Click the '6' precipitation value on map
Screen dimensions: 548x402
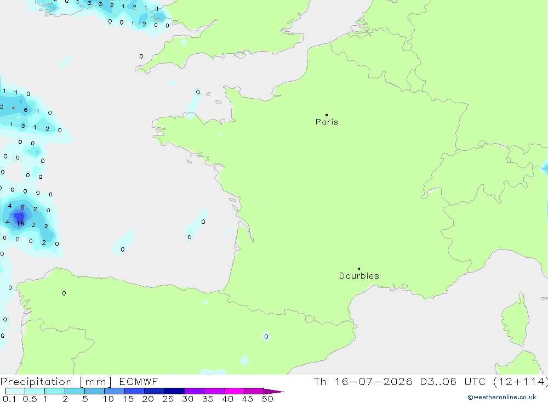tap(26, 110)
